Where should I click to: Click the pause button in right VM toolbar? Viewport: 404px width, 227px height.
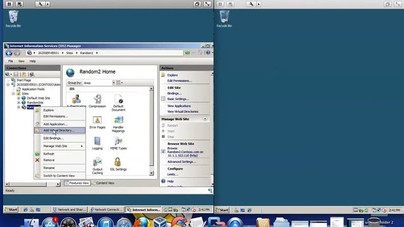click(x=220, y=4)
